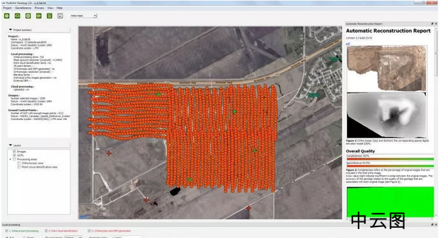The width and height of the screenshot is (440, 238).
Task: Click the float icon on the Automatic Reconstruction Report panel
Action: pos(432,24)
